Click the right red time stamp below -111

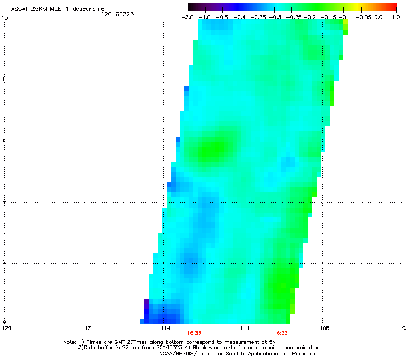click(x=281, y=333)
